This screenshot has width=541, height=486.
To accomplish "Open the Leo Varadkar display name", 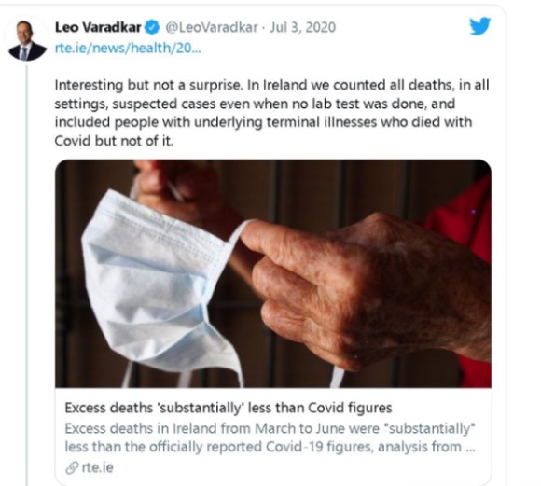I will point(98,27).
